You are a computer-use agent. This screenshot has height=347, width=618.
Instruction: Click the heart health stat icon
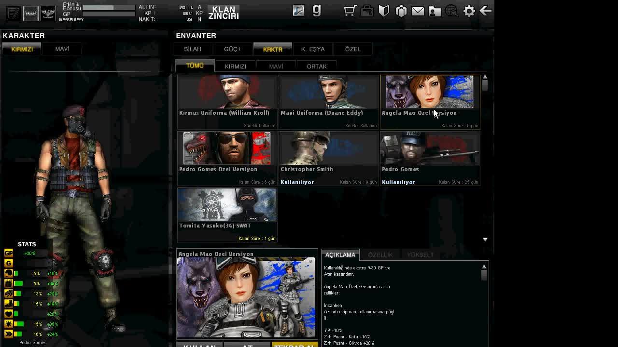[8, 314]
